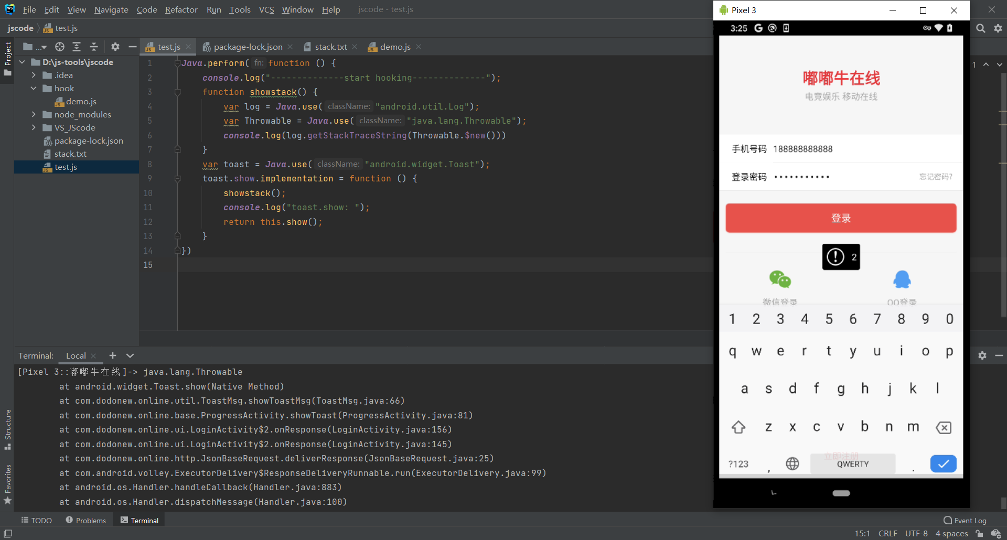1007x540 pixels.
Task: Click the CRLF line separator indicator
Action: click(x=887, y=533)
